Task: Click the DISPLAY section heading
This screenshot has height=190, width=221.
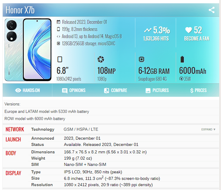Action: coord(13,173)
